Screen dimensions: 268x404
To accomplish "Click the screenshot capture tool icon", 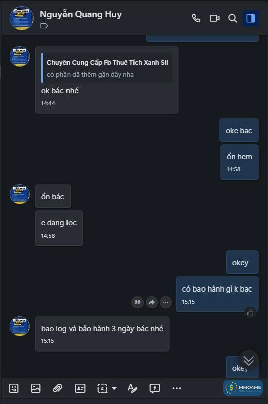I will (x=102, y=388).
